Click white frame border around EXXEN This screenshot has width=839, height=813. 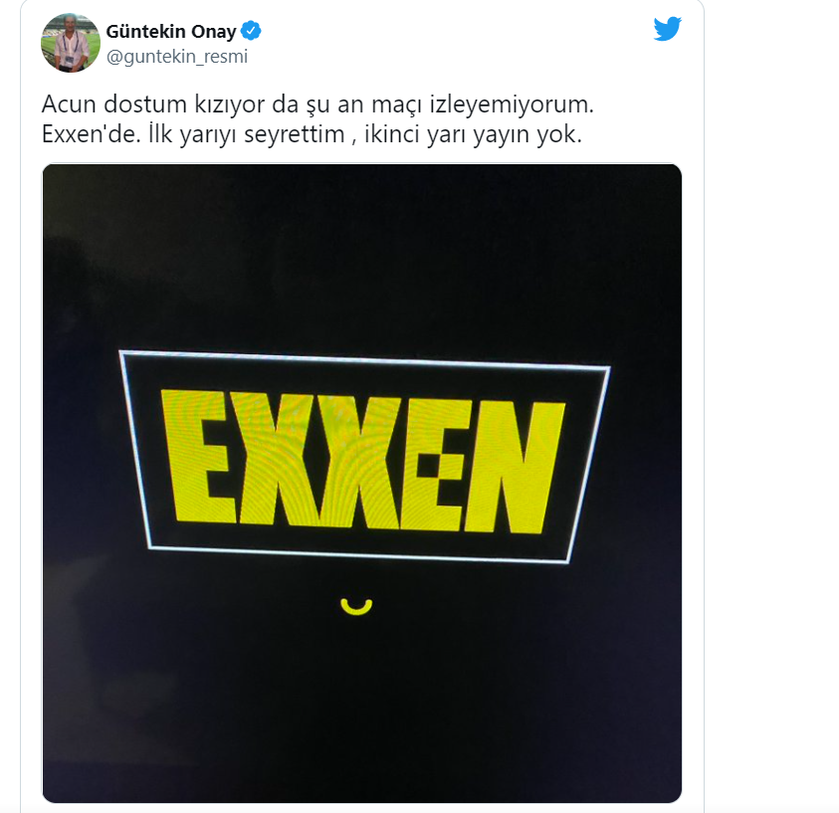pyautogui.click(x=364, y=359)
